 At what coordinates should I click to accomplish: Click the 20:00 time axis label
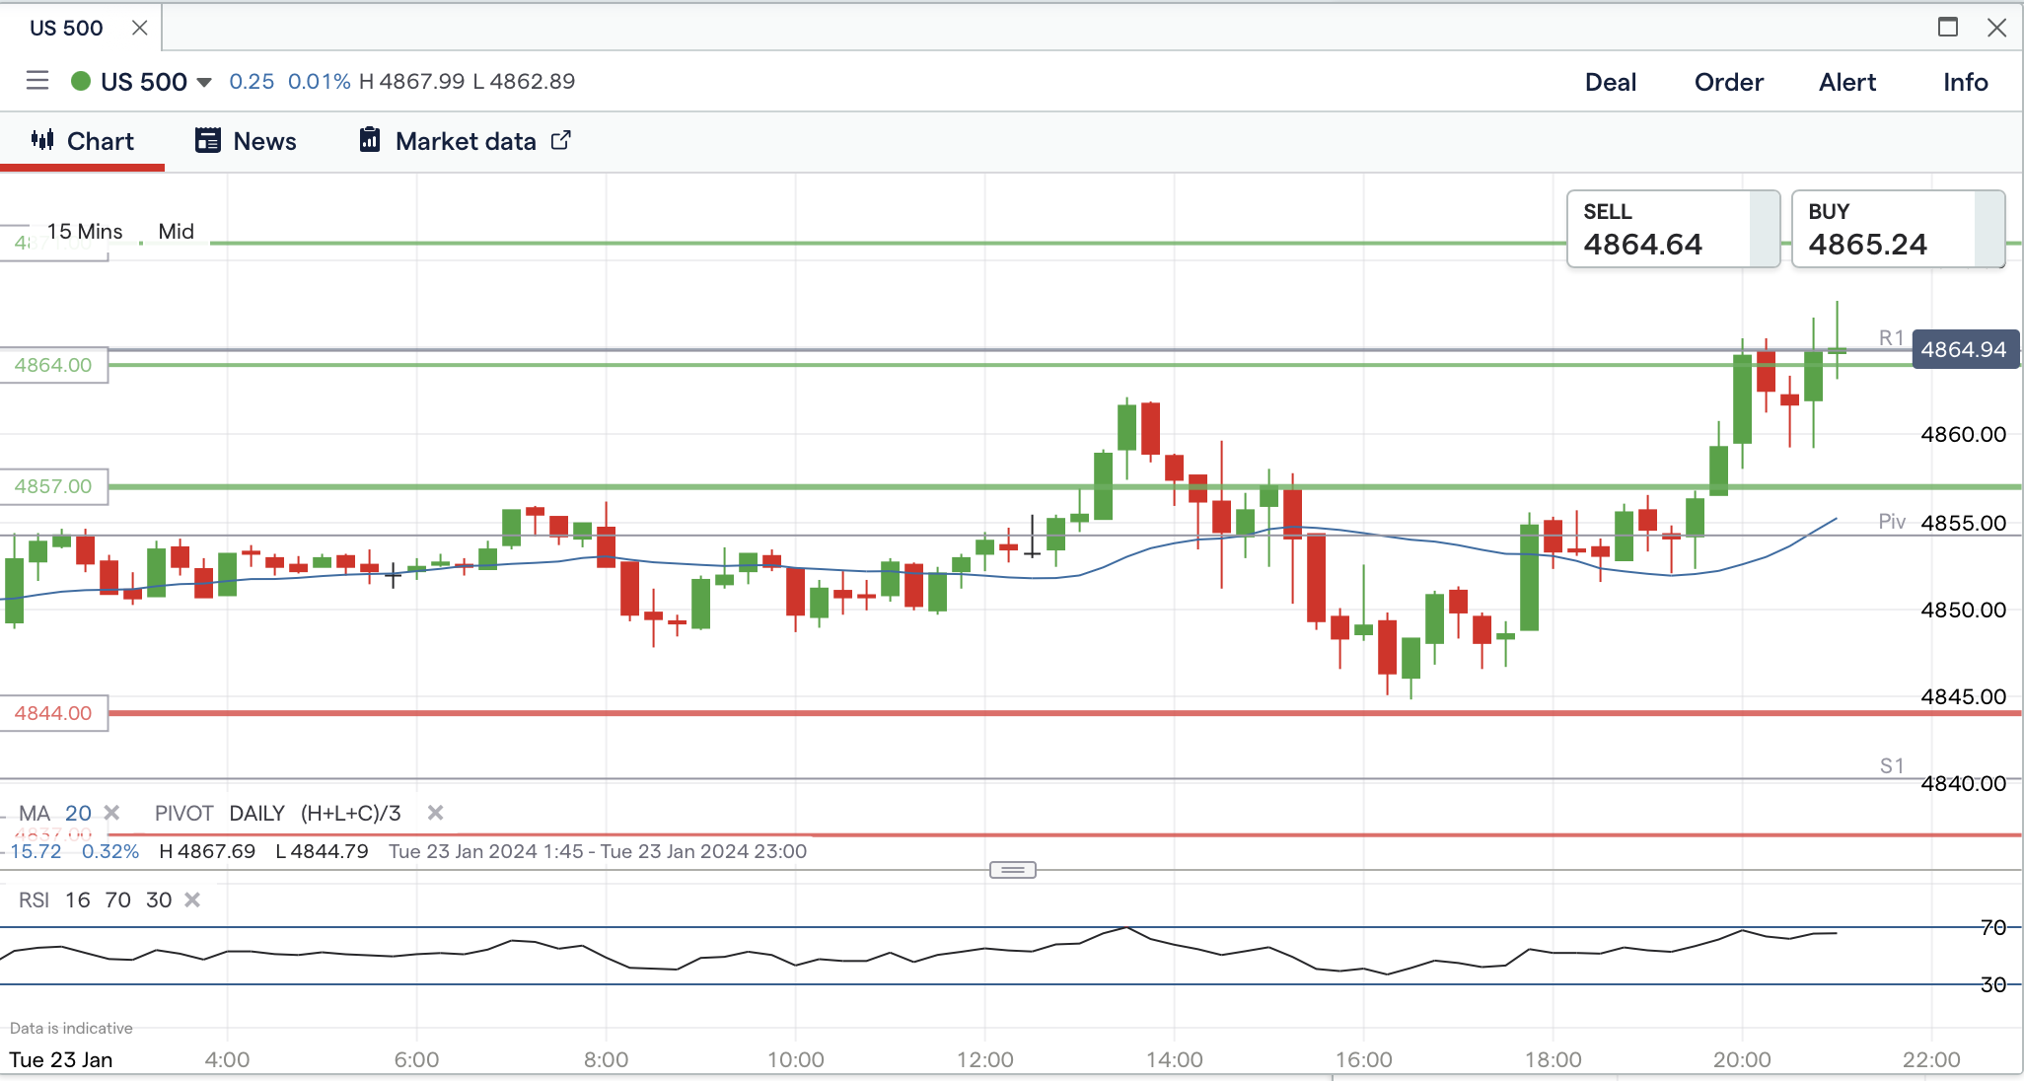(1743, 1060)
